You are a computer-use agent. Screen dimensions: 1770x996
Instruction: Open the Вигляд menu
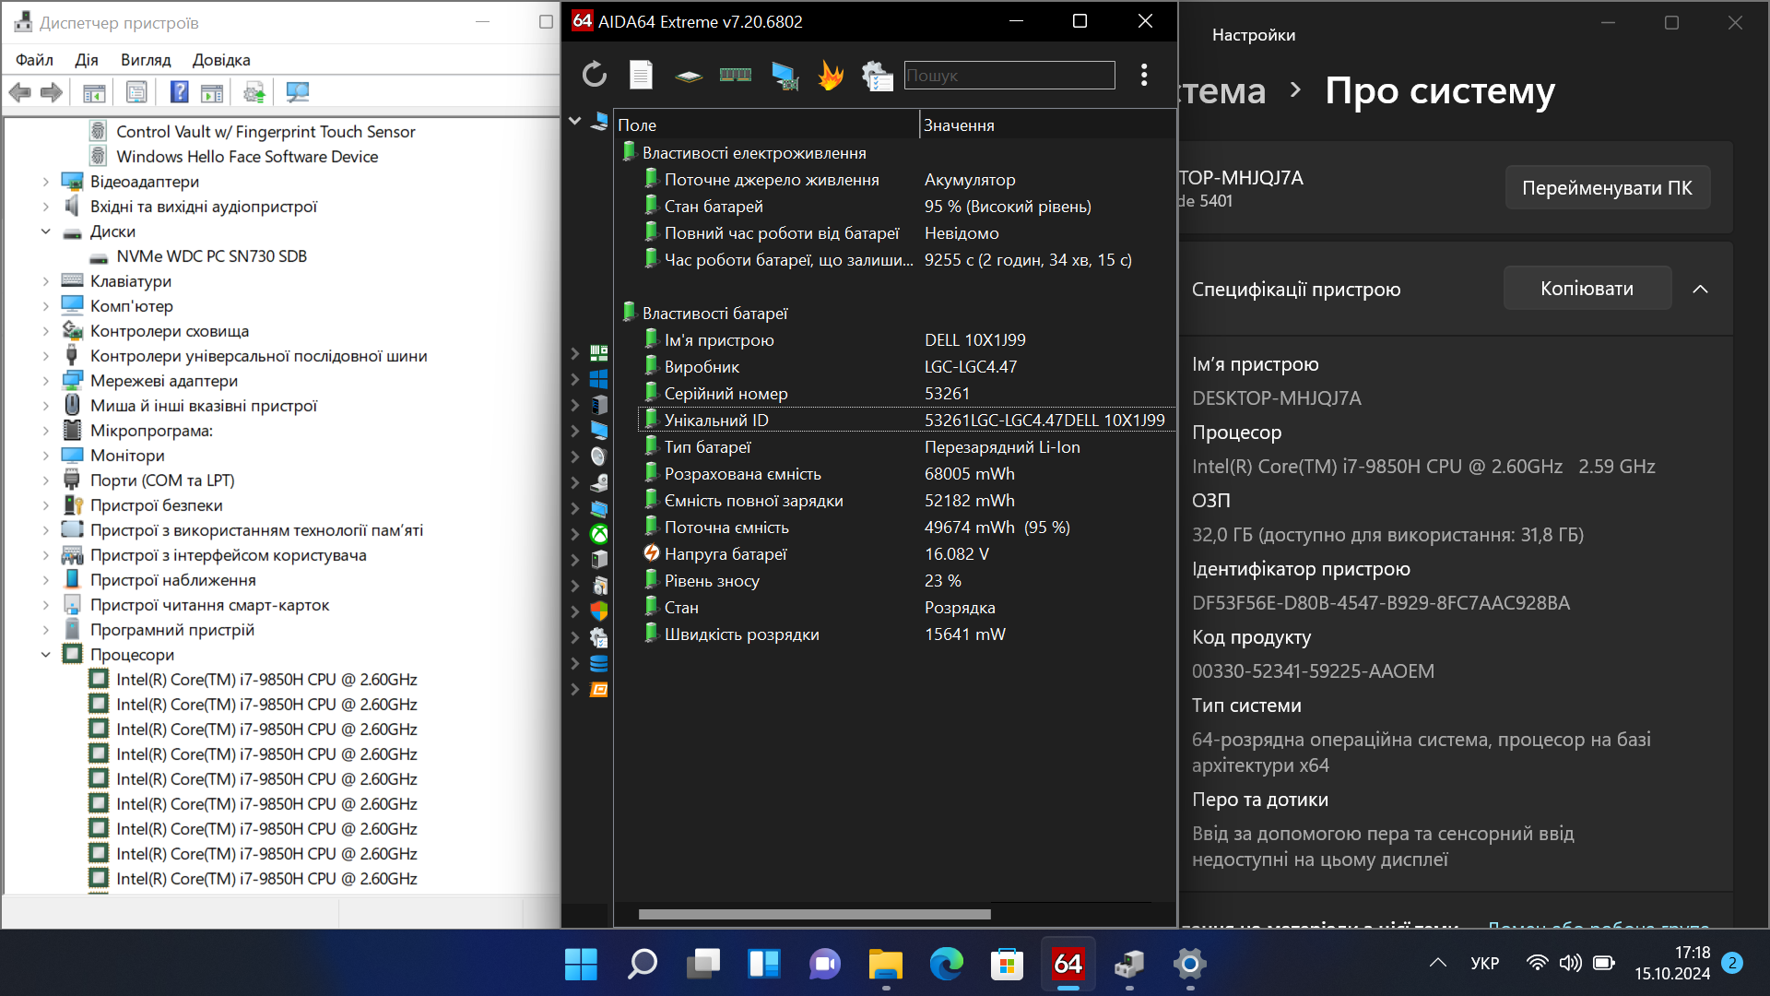[146, 60]
